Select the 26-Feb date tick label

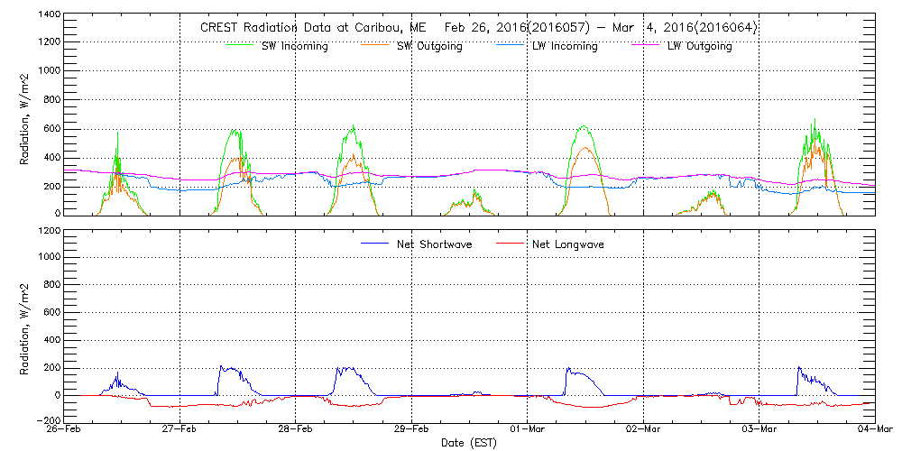click(x=64, y=430)
